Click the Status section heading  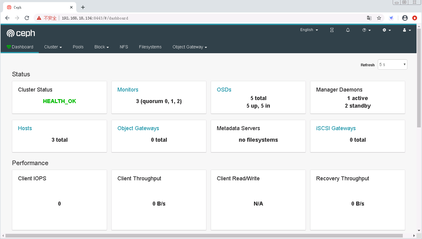click(21, 74)
